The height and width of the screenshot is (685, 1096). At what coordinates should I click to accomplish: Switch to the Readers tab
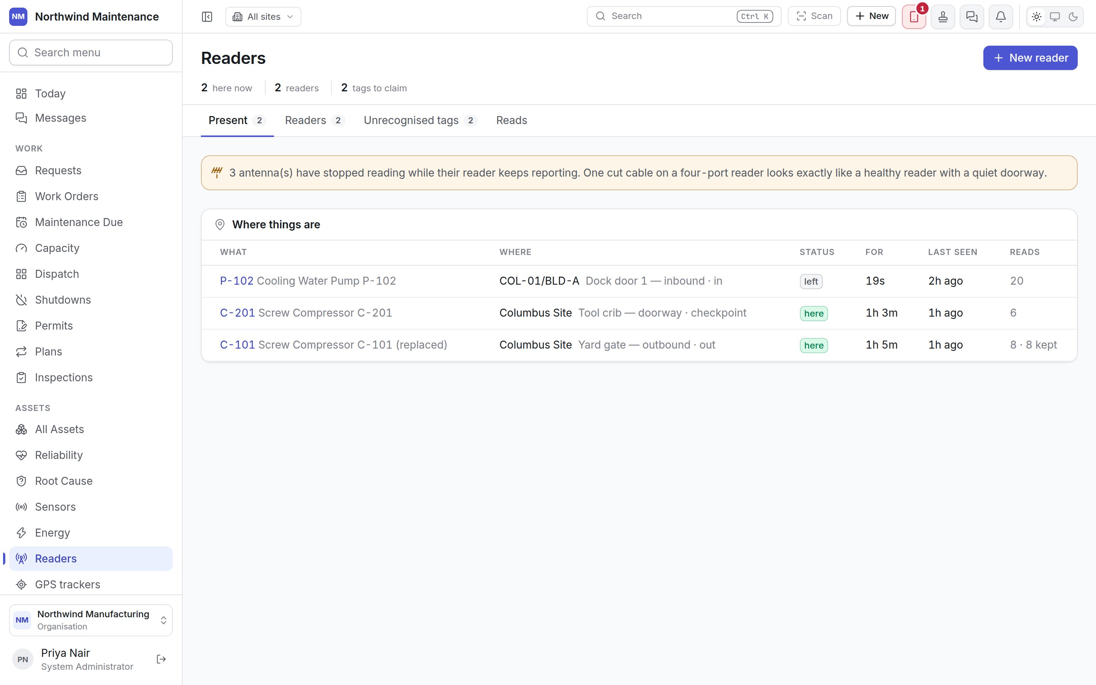click(x=315, y=121)
